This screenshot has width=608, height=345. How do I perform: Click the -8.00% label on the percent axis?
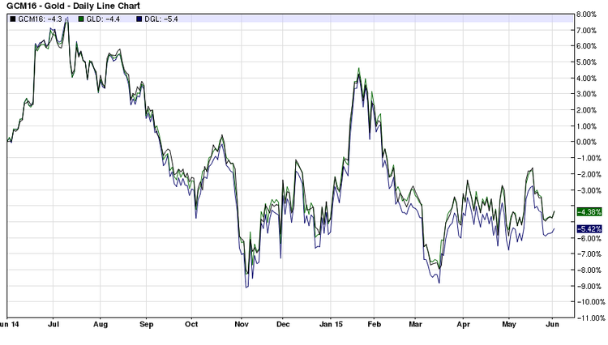click(x=589, y=270)
